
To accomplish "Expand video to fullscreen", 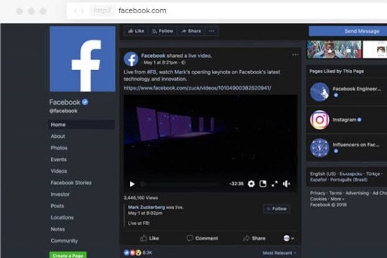I will pyautogui.click(x=274, y=184).
